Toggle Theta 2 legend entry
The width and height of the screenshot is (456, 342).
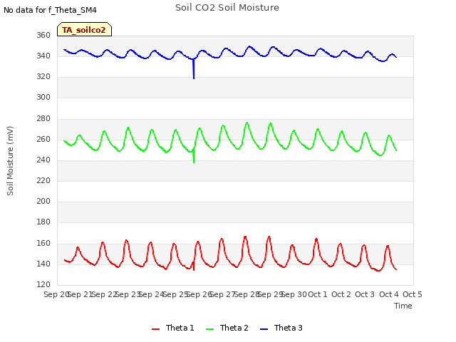pyautogui.click(x=227, y=328)
